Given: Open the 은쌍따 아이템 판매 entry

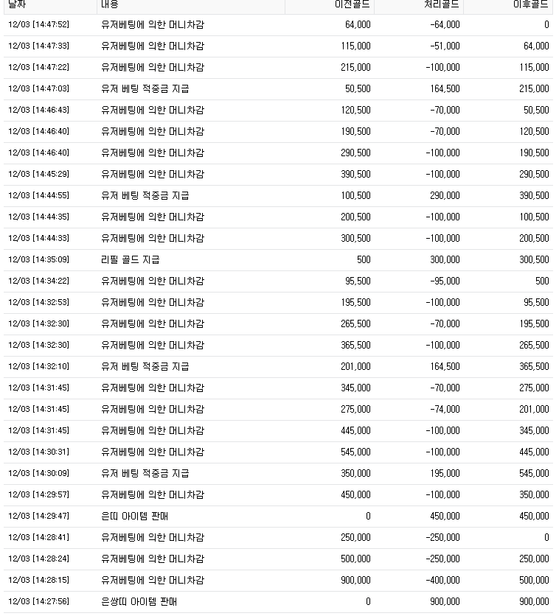Looking at the screenshot, I should point(139,601).
